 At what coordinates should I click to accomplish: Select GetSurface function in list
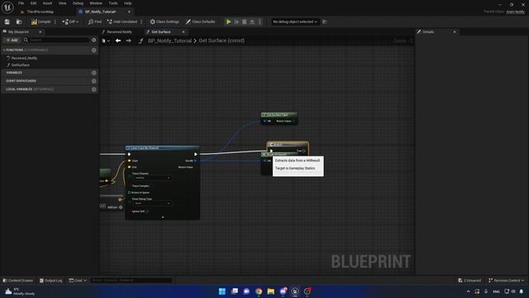[x=20, y=65]
